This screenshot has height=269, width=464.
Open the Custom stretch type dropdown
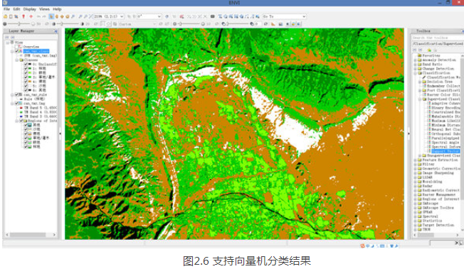tap(154, 24)
